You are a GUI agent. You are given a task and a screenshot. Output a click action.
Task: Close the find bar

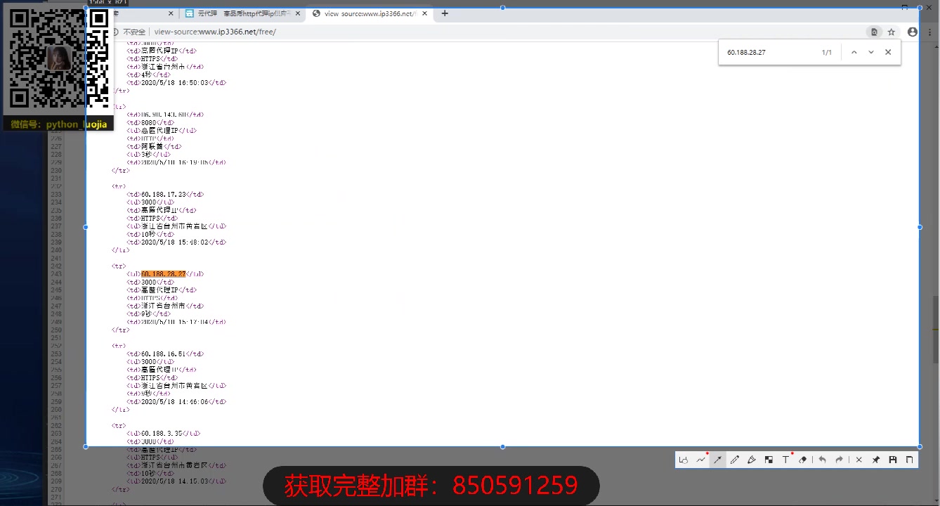(x=888, y=52)
